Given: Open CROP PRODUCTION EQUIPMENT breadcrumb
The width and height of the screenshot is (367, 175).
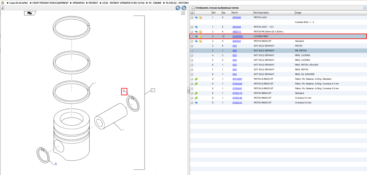Looking at the screenshot, I should click(x=51, y=3).
